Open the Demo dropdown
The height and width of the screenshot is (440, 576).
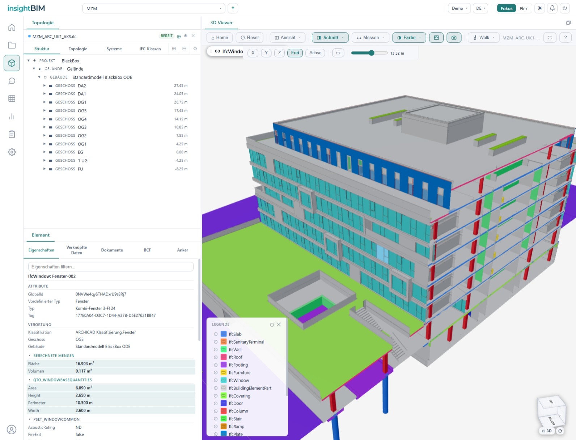[459, 8]
